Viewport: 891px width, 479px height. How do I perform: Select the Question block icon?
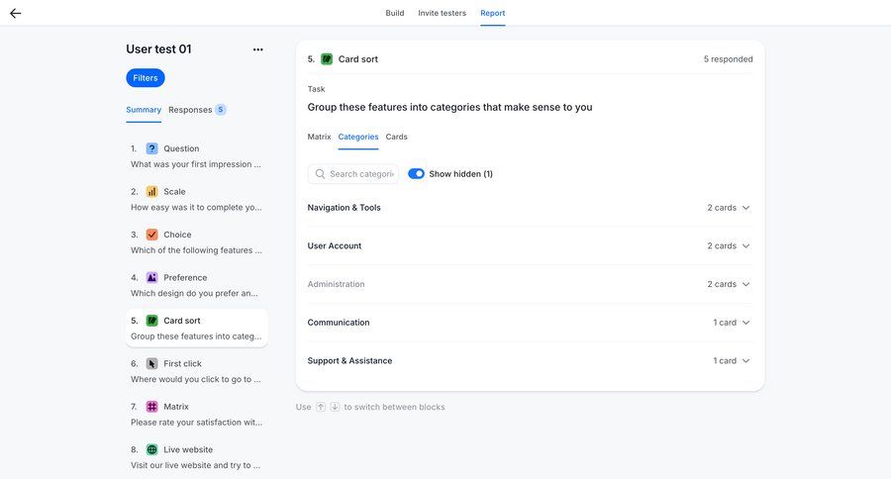tap(151, 148)
